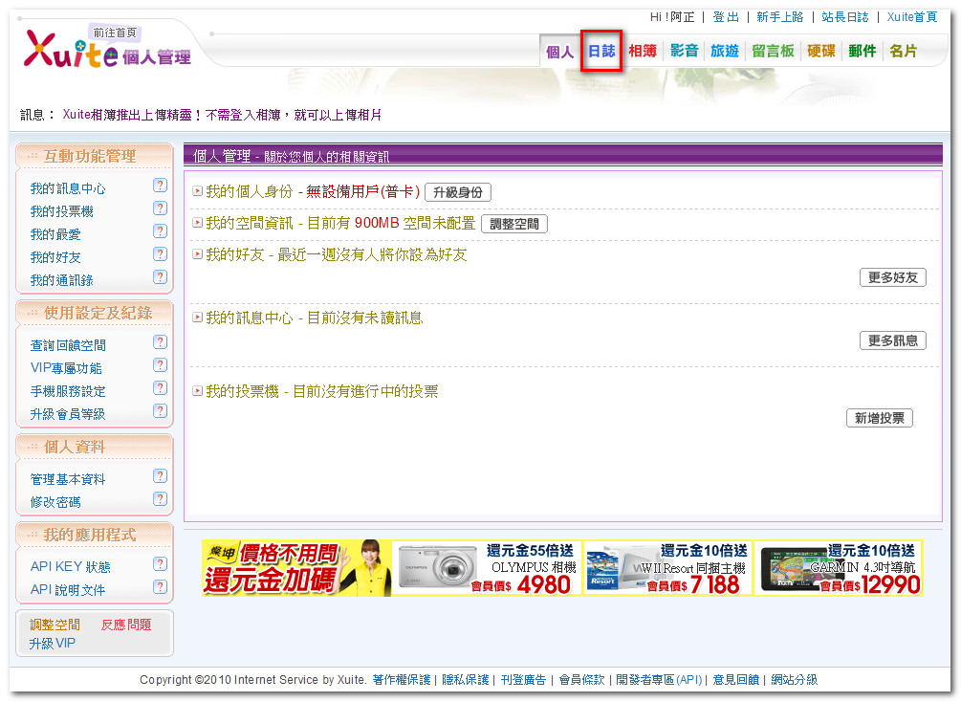This screenshot has width=961, height=702.
Task: Click the OLYMPUS camera ad banner
Action: pyautogui.click(x=488, y=568)
